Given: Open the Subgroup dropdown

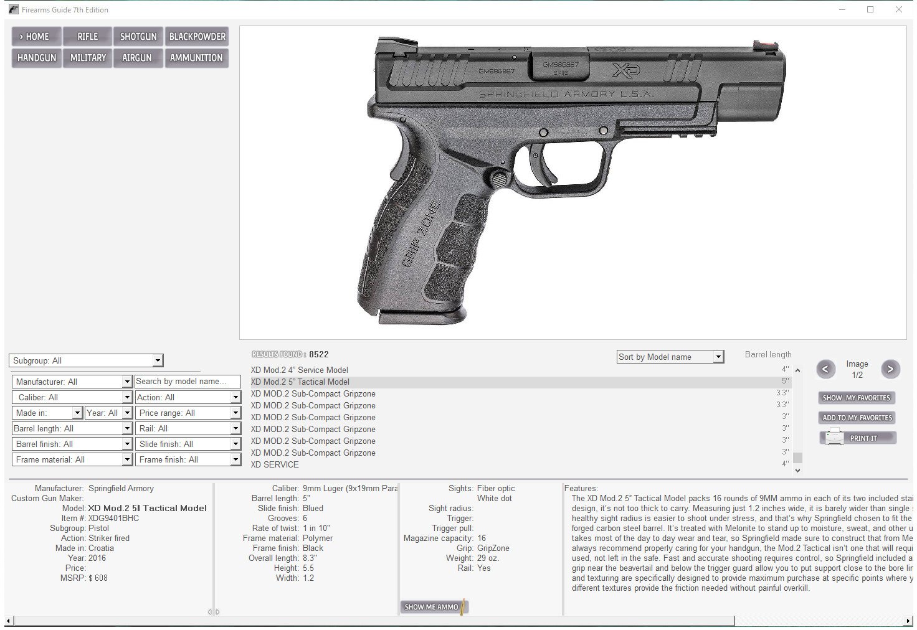Looking at the screenshot, I should click(158, 360).
